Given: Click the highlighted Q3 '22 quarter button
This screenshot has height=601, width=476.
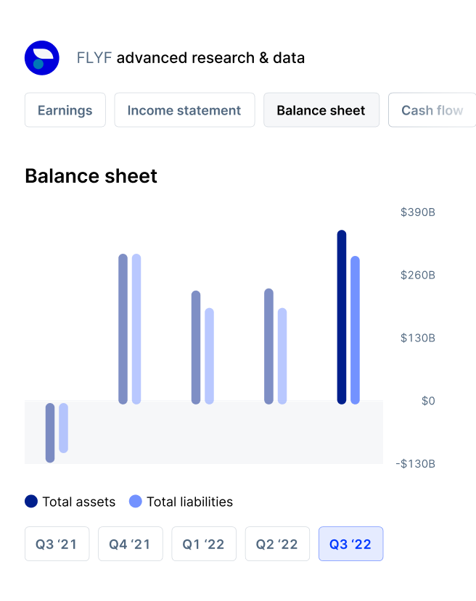Looking at the screenshot, I should (x=350, y=544).
